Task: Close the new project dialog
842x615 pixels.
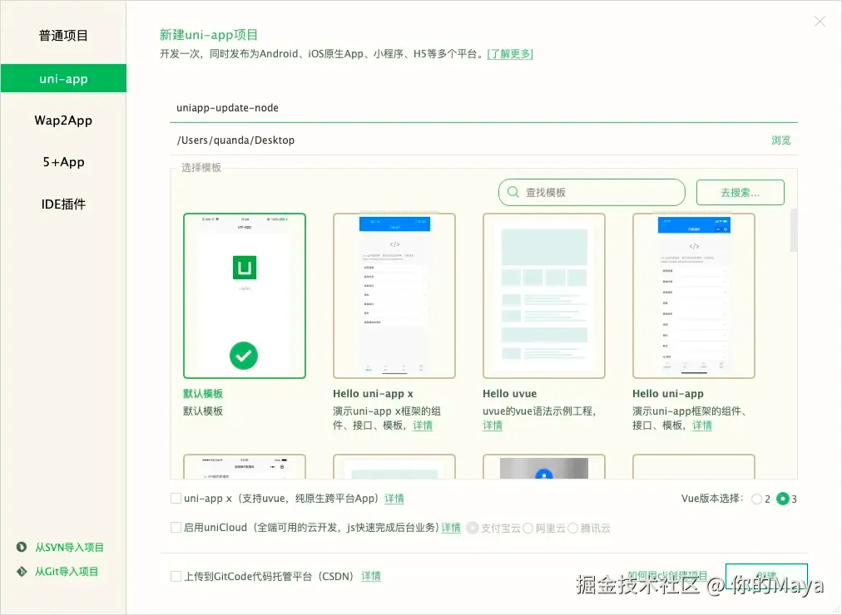Action: (820, 21)
